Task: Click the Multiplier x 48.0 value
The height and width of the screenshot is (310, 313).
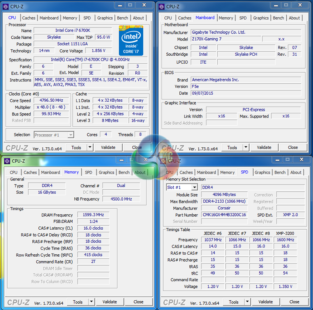Action: [x=51, y=107]
